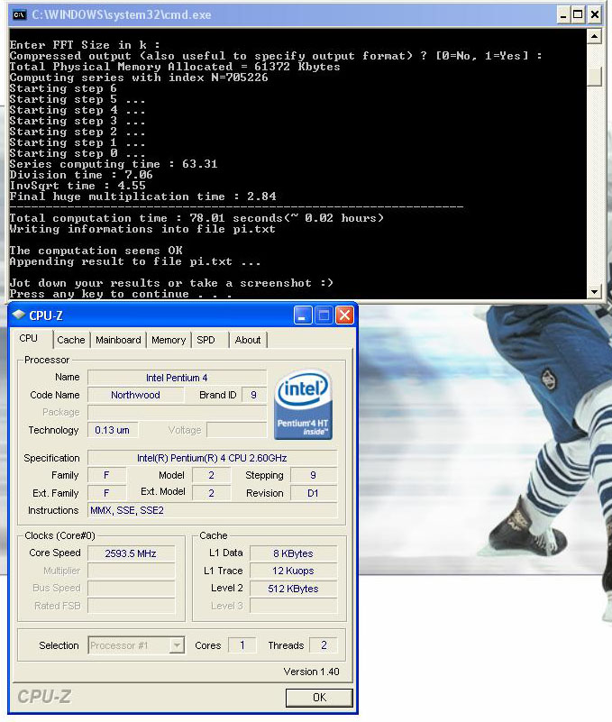Click the L1 Data value 8 KBytes
This screenshot has width=612, height=722.
click(x=293, y=553)
